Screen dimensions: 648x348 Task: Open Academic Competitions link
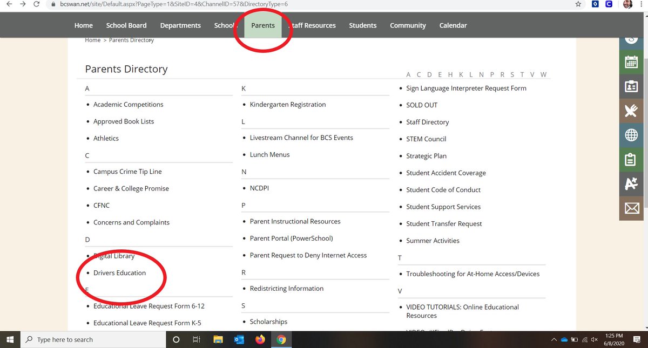tap(128, 105)
